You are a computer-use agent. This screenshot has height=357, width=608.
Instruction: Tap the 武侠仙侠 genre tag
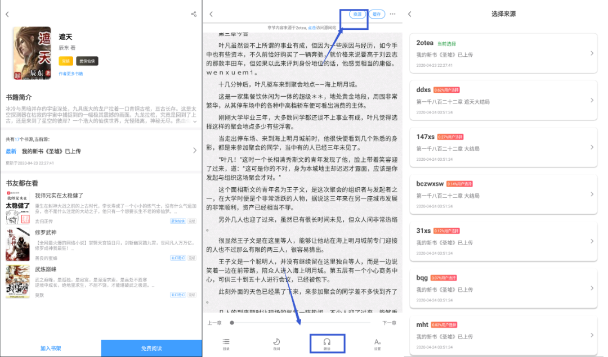87,61
